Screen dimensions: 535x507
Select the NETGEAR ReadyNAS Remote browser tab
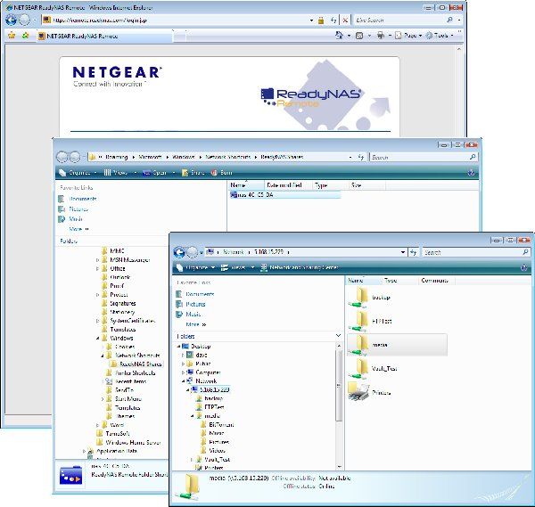[104, 36]
